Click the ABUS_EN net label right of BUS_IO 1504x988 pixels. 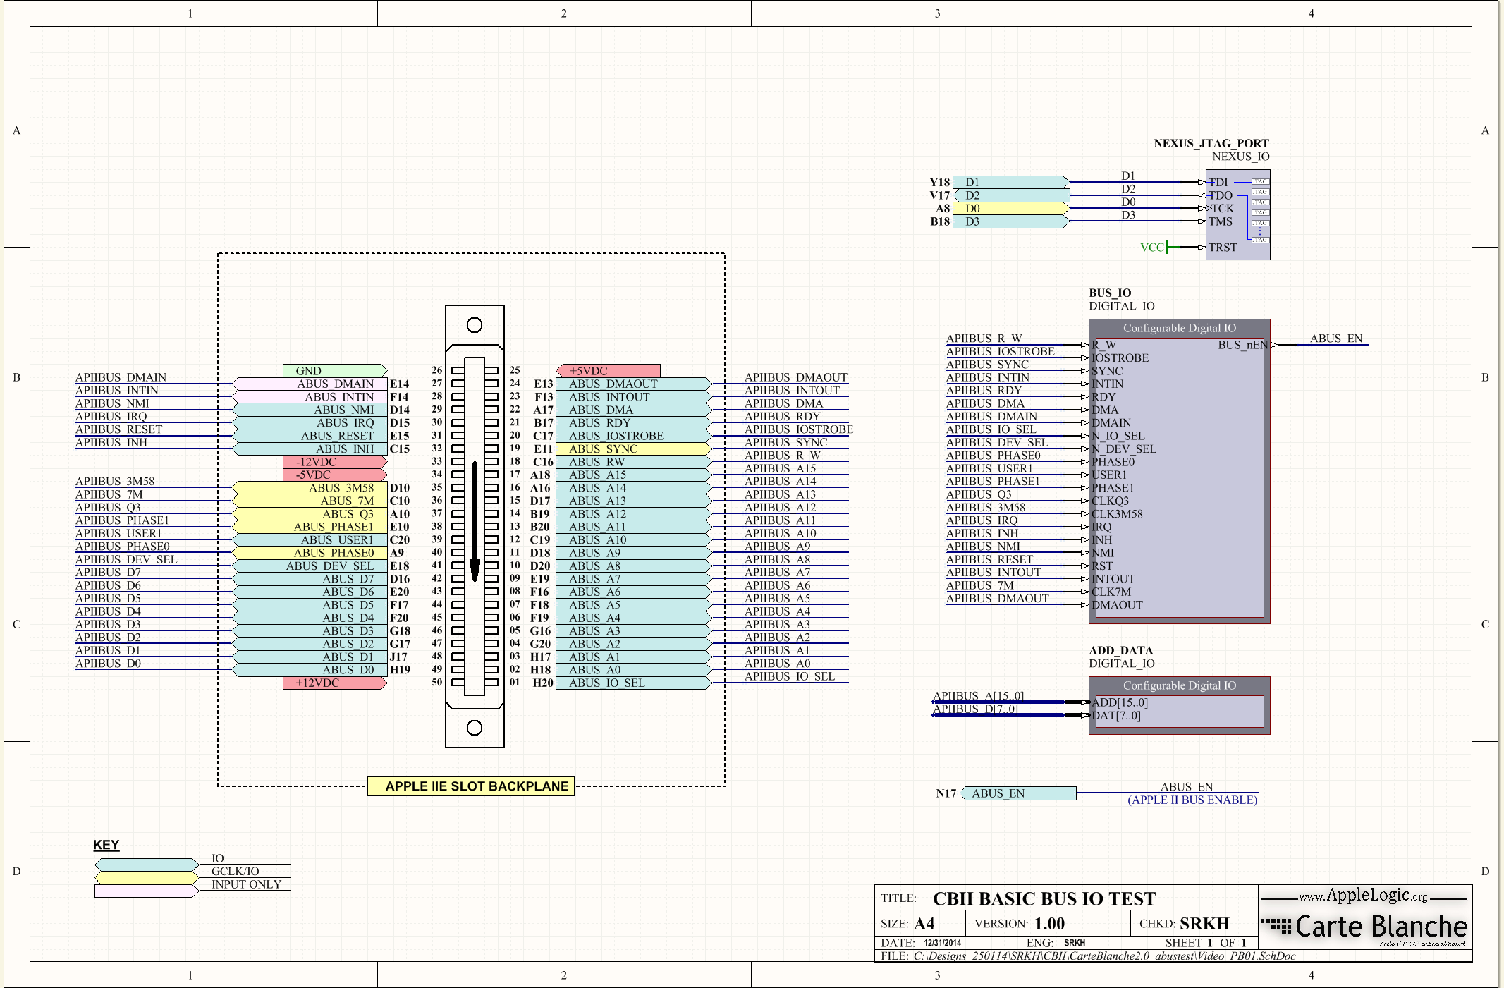(1336, 339)
